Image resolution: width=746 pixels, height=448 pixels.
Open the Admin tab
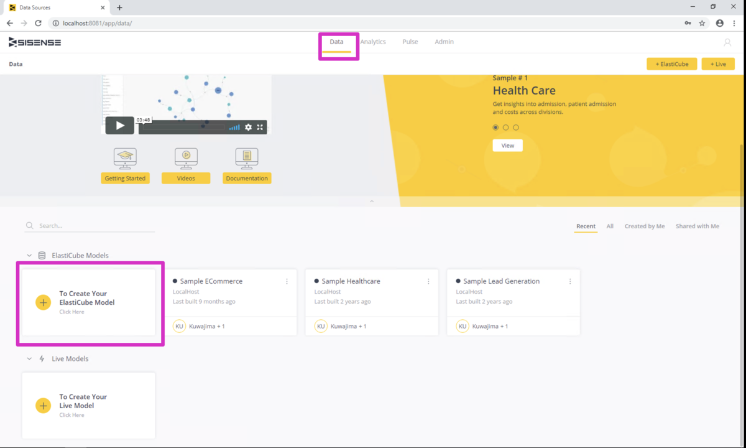pos(444,42)
